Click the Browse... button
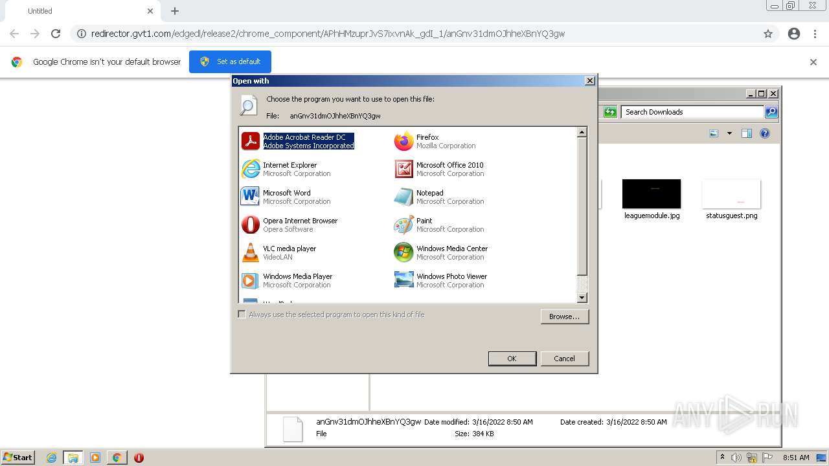 tap(564, 316)
